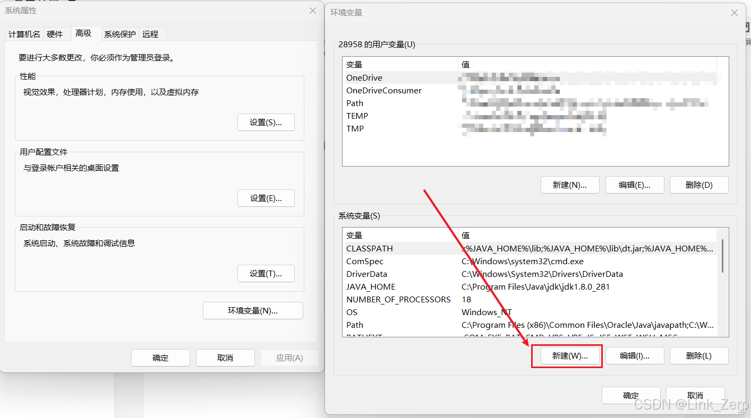Switch to the 系统保护 tab

click(x=120, y=33)
